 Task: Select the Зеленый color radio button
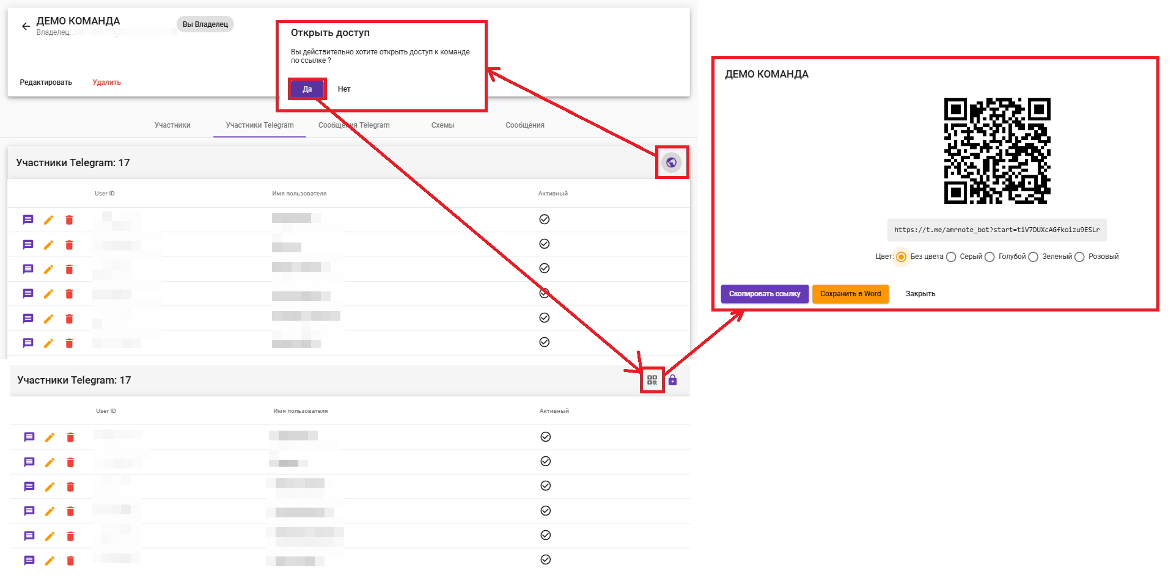coord(1033,257)
